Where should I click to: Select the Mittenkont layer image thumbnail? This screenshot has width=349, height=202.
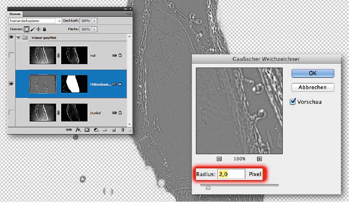(x=43, y=84)
